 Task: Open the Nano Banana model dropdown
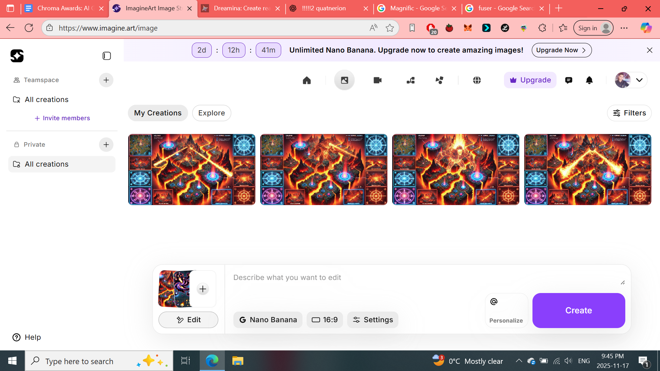tap(268, 320)
